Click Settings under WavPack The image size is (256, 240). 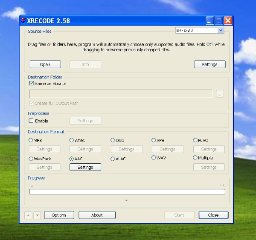44,167
